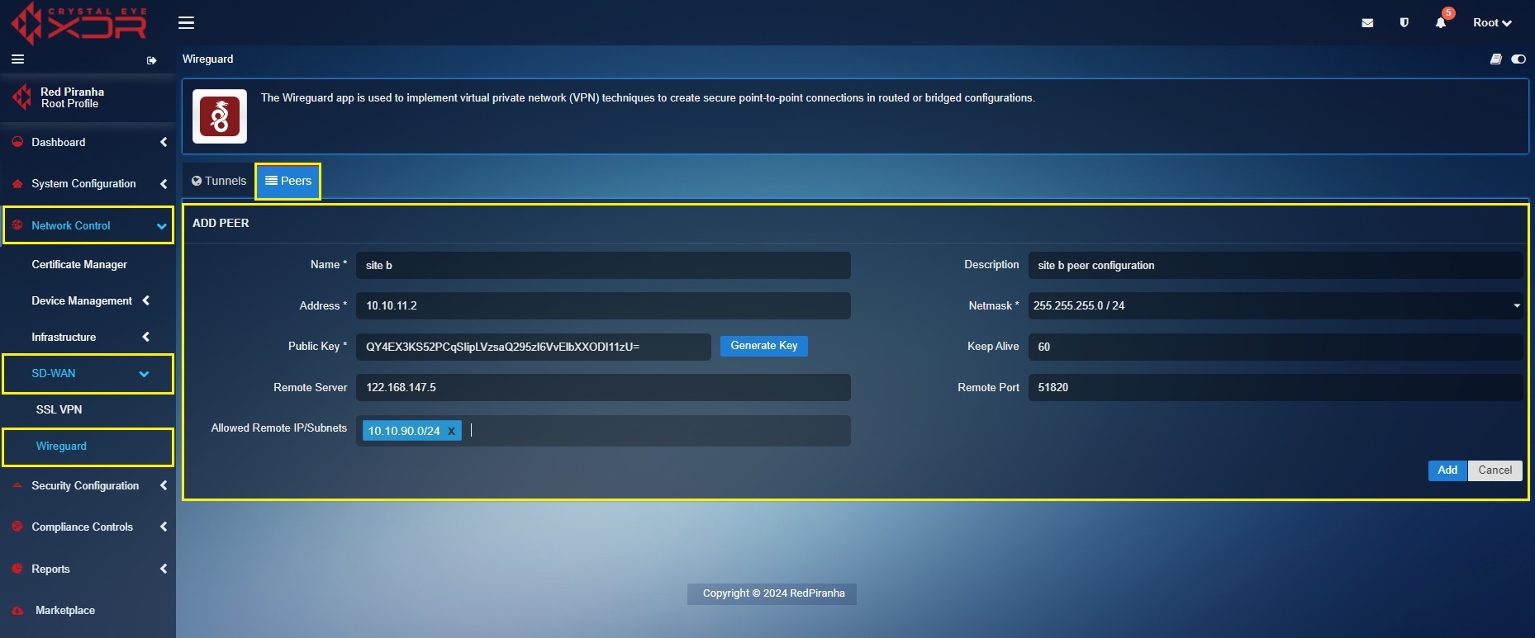Click the Remote Port field
Image resolution: width=1535 pixels, height=638 pixels.
point(1276,387)
